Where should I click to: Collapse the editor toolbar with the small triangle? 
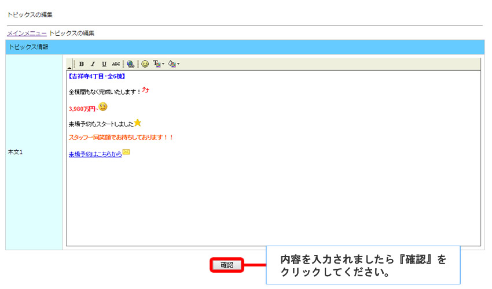point(69,67)
